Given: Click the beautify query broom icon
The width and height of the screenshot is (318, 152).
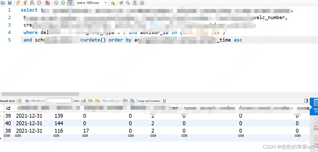Looking at the screenshot, I should coord(121,3).
